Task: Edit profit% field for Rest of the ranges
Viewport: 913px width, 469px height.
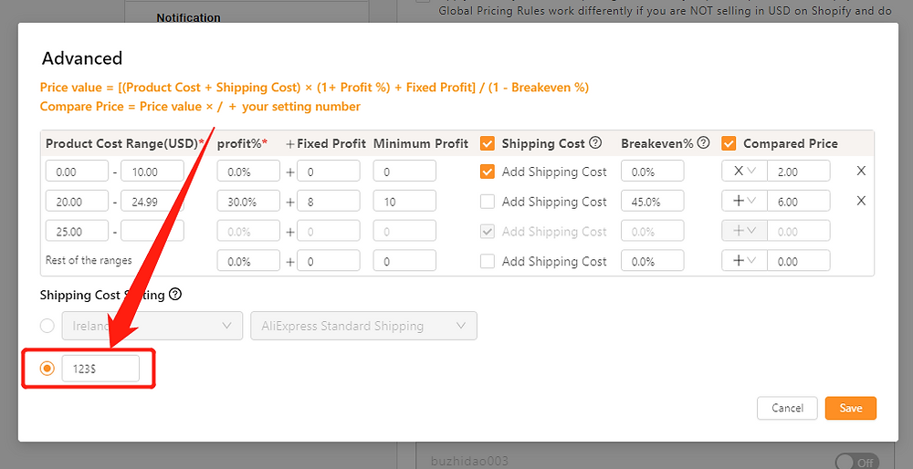Action: pyautogui.click(x=248, y=261)
